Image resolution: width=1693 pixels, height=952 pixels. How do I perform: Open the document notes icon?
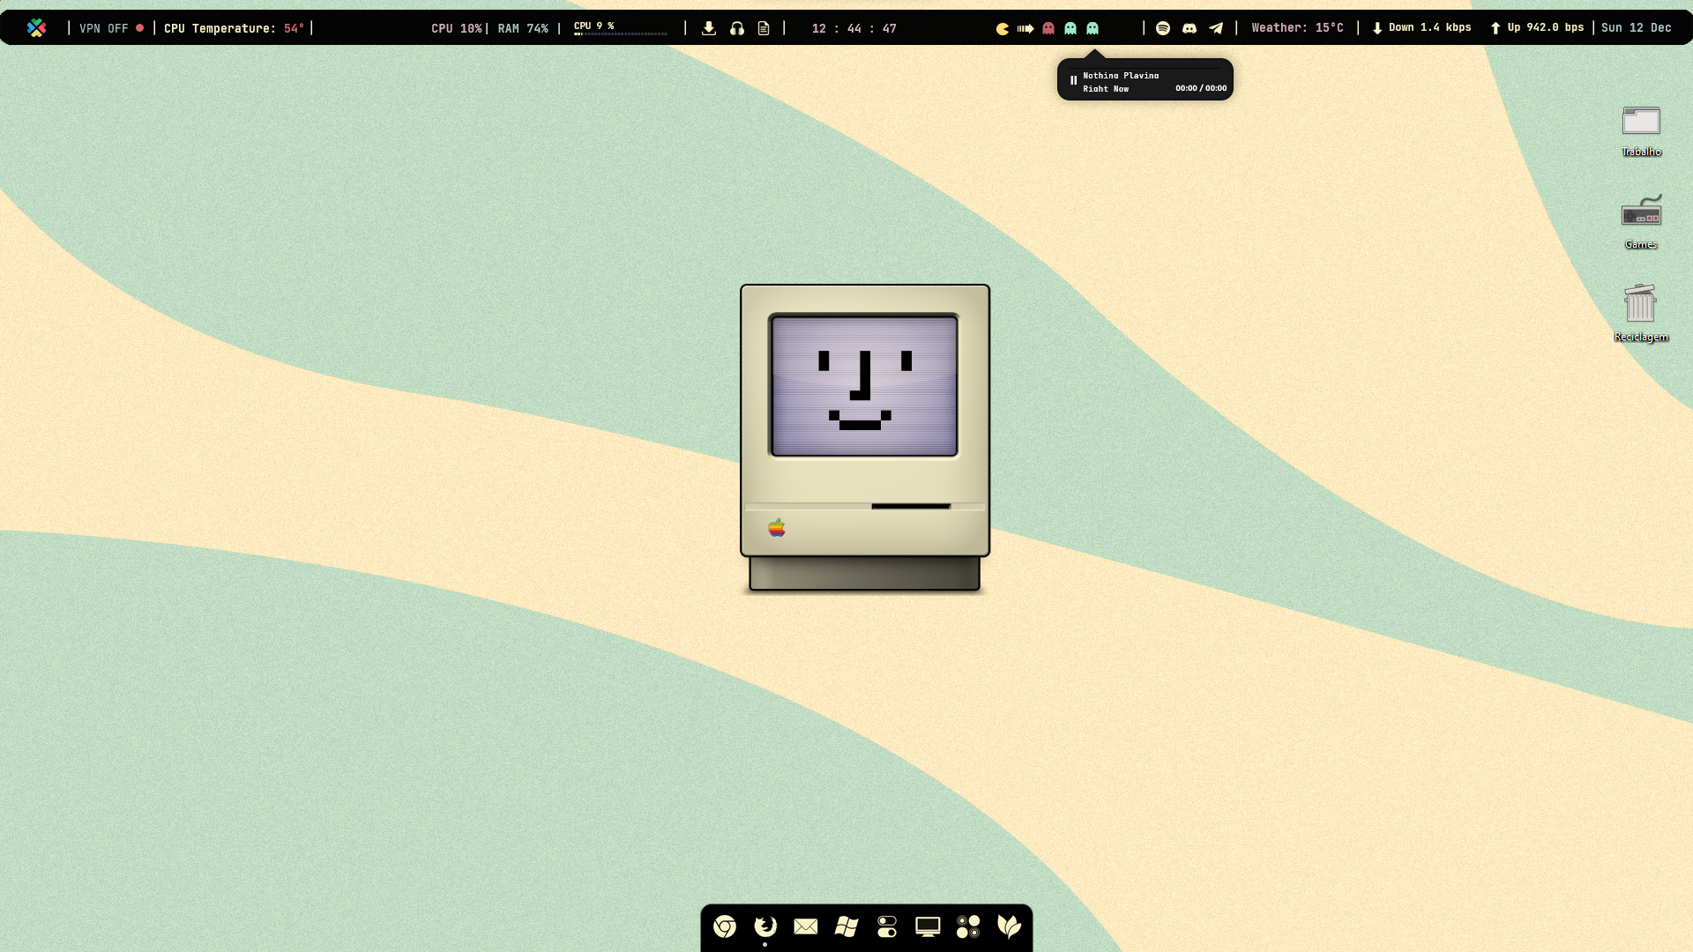click(764, 28)
